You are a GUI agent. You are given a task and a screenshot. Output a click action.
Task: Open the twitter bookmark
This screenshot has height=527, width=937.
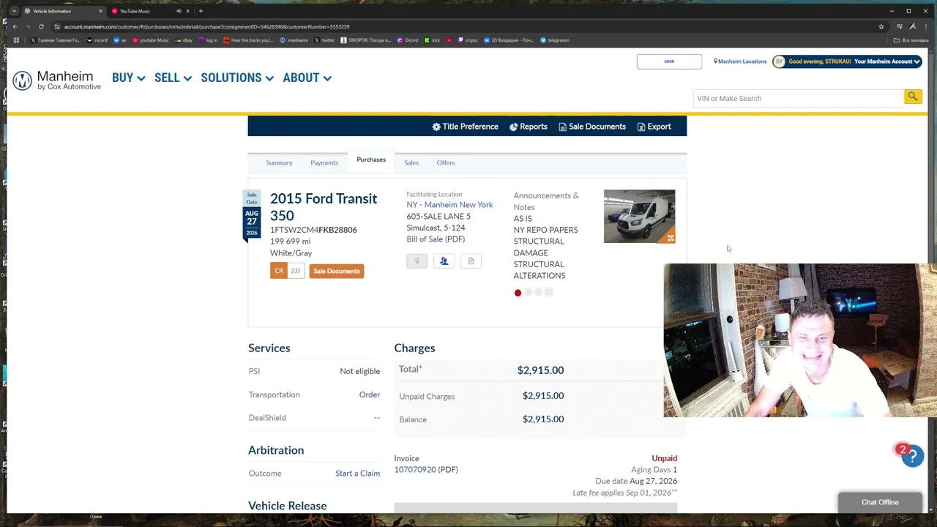(x=324, y=40)
